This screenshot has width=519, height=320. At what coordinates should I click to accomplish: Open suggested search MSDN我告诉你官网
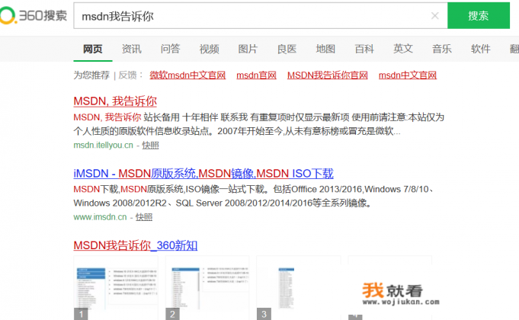[328, 75]
